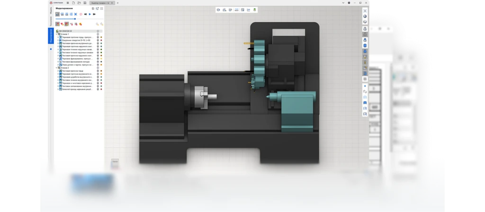485x212 pixels.
Task: Toggle visibility of the DM 2500/500 M machine row
Action: (98, 31)
